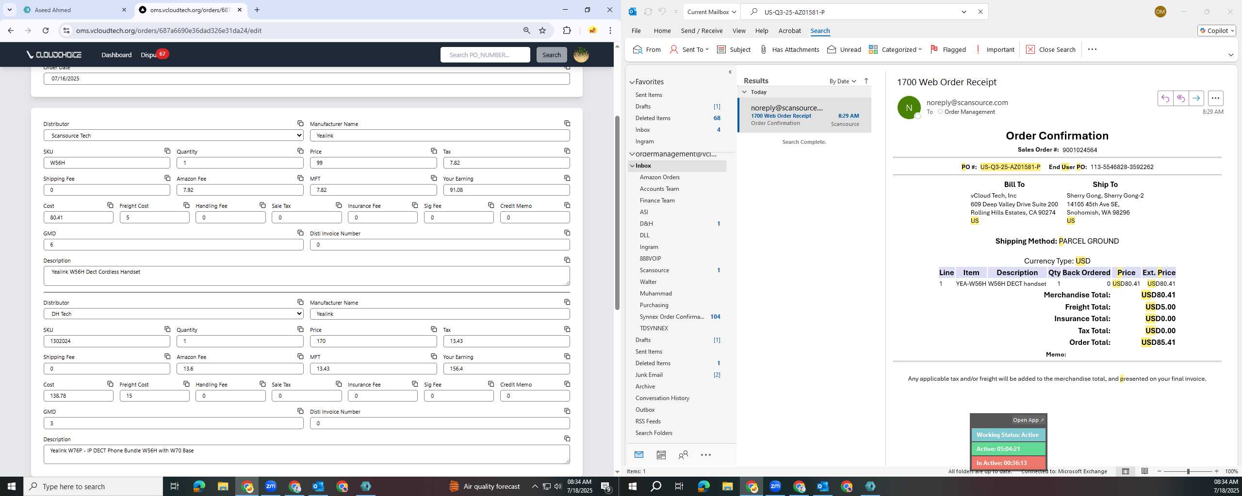Image resolution: width=1242 pixels, height=496 pixels.
Task: Filter search results by Unread
Action: click(x=844, y=49)
